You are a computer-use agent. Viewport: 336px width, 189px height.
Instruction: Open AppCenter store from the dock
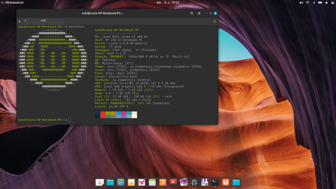tap(205, 182)
